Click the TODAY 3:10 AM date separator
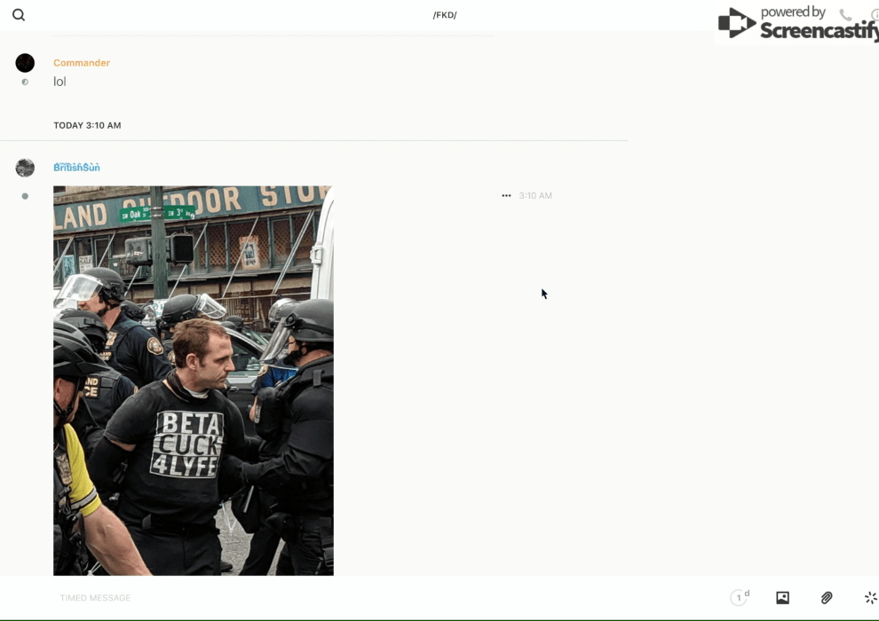Viewport: 879px width, 621px height. click(x=87, y=125)
